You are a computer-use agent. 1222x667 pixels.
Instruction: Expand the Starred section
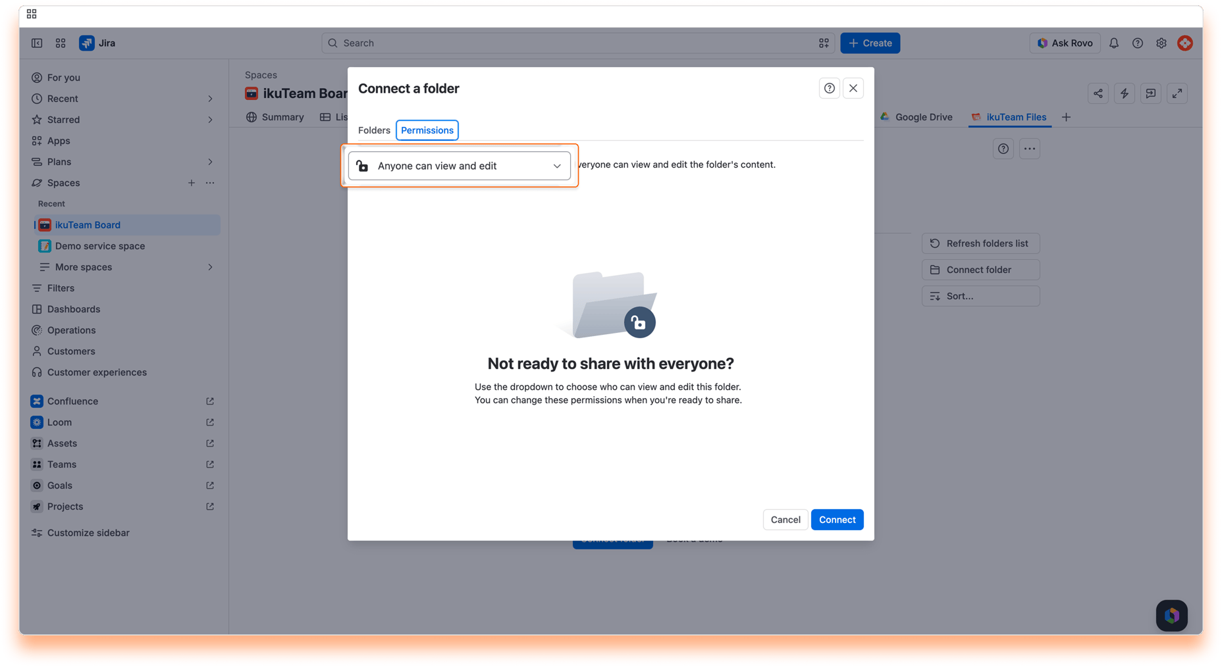tap(210, 120)
